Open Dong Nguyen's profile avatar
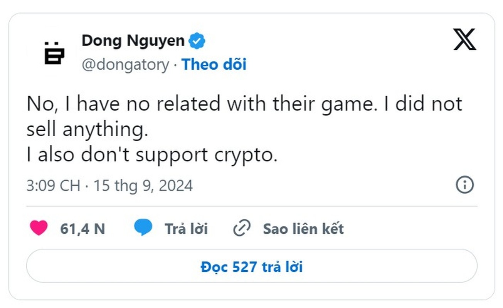Viewport: 503px width, 308px height. [x=54, y=52]
